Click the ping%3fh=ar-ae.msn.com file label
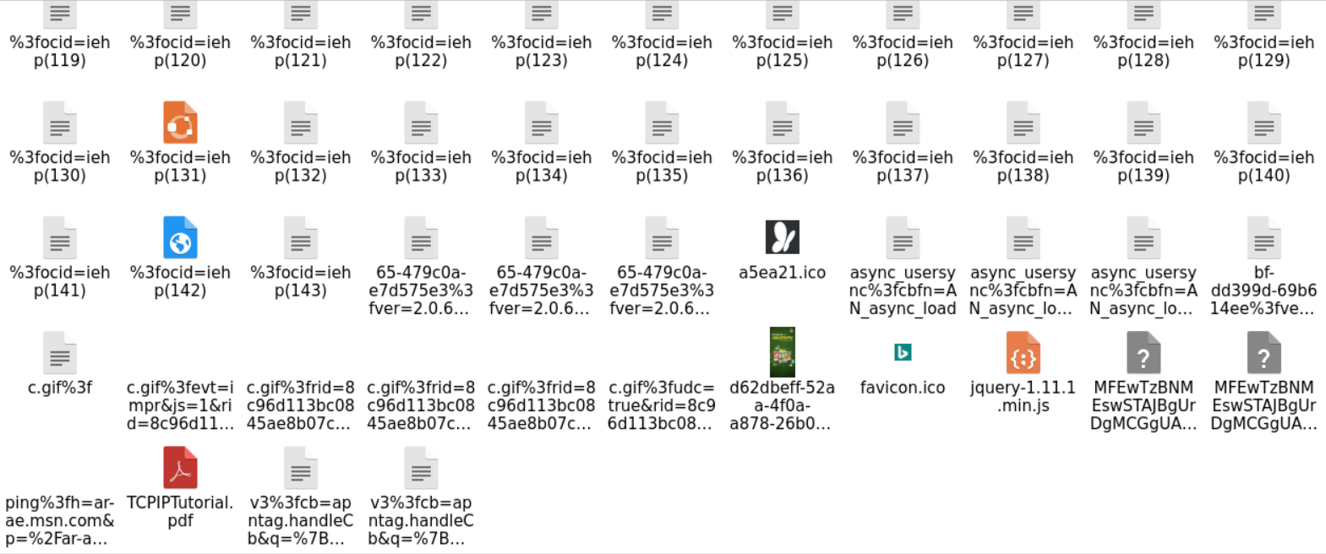The image size is (1326, 554). [x=60, y=520]
